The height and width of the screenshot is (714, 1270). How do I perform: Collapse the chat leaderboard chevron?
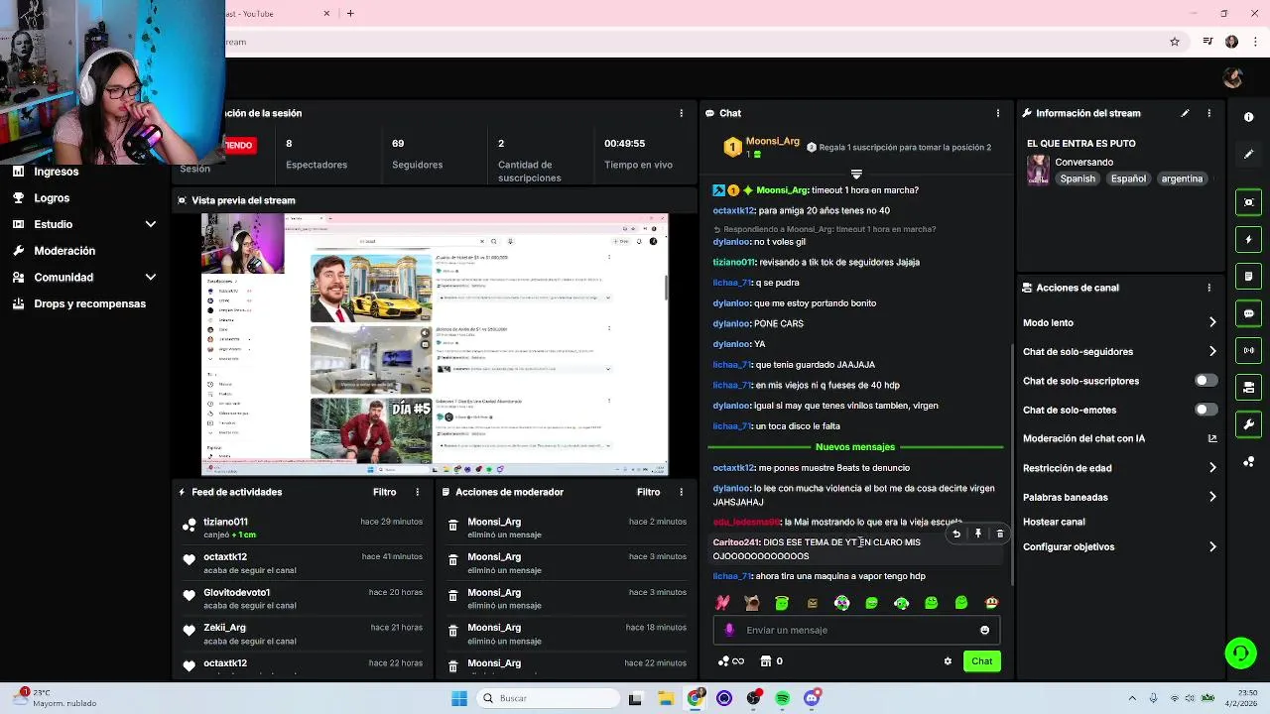[856, 175]
